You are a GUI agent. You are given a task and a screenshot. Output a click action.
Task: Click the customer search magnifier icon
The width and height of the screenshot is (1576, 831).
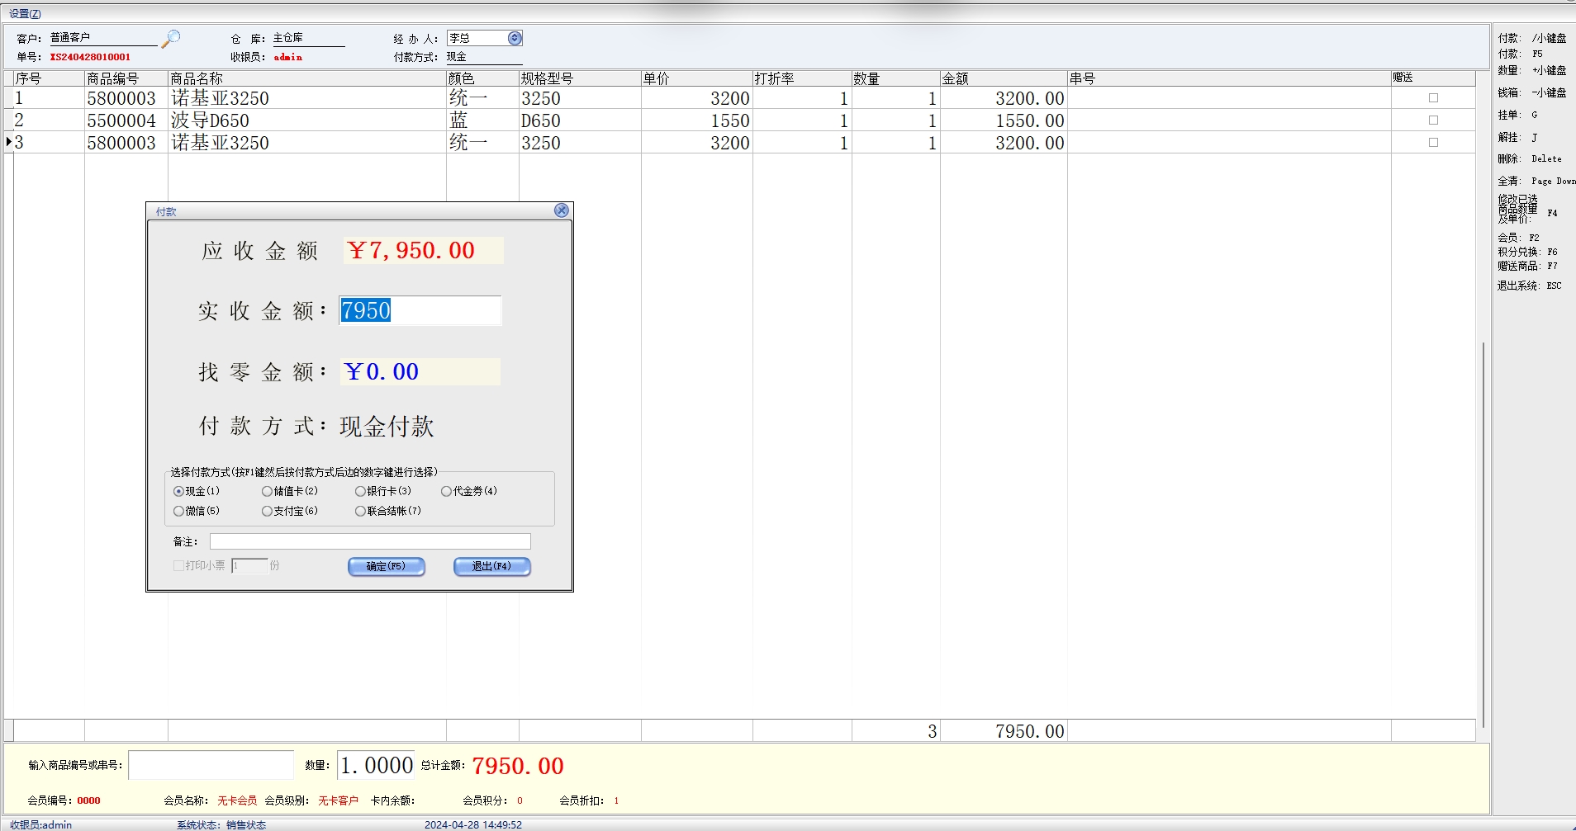(x=171, y=39)
